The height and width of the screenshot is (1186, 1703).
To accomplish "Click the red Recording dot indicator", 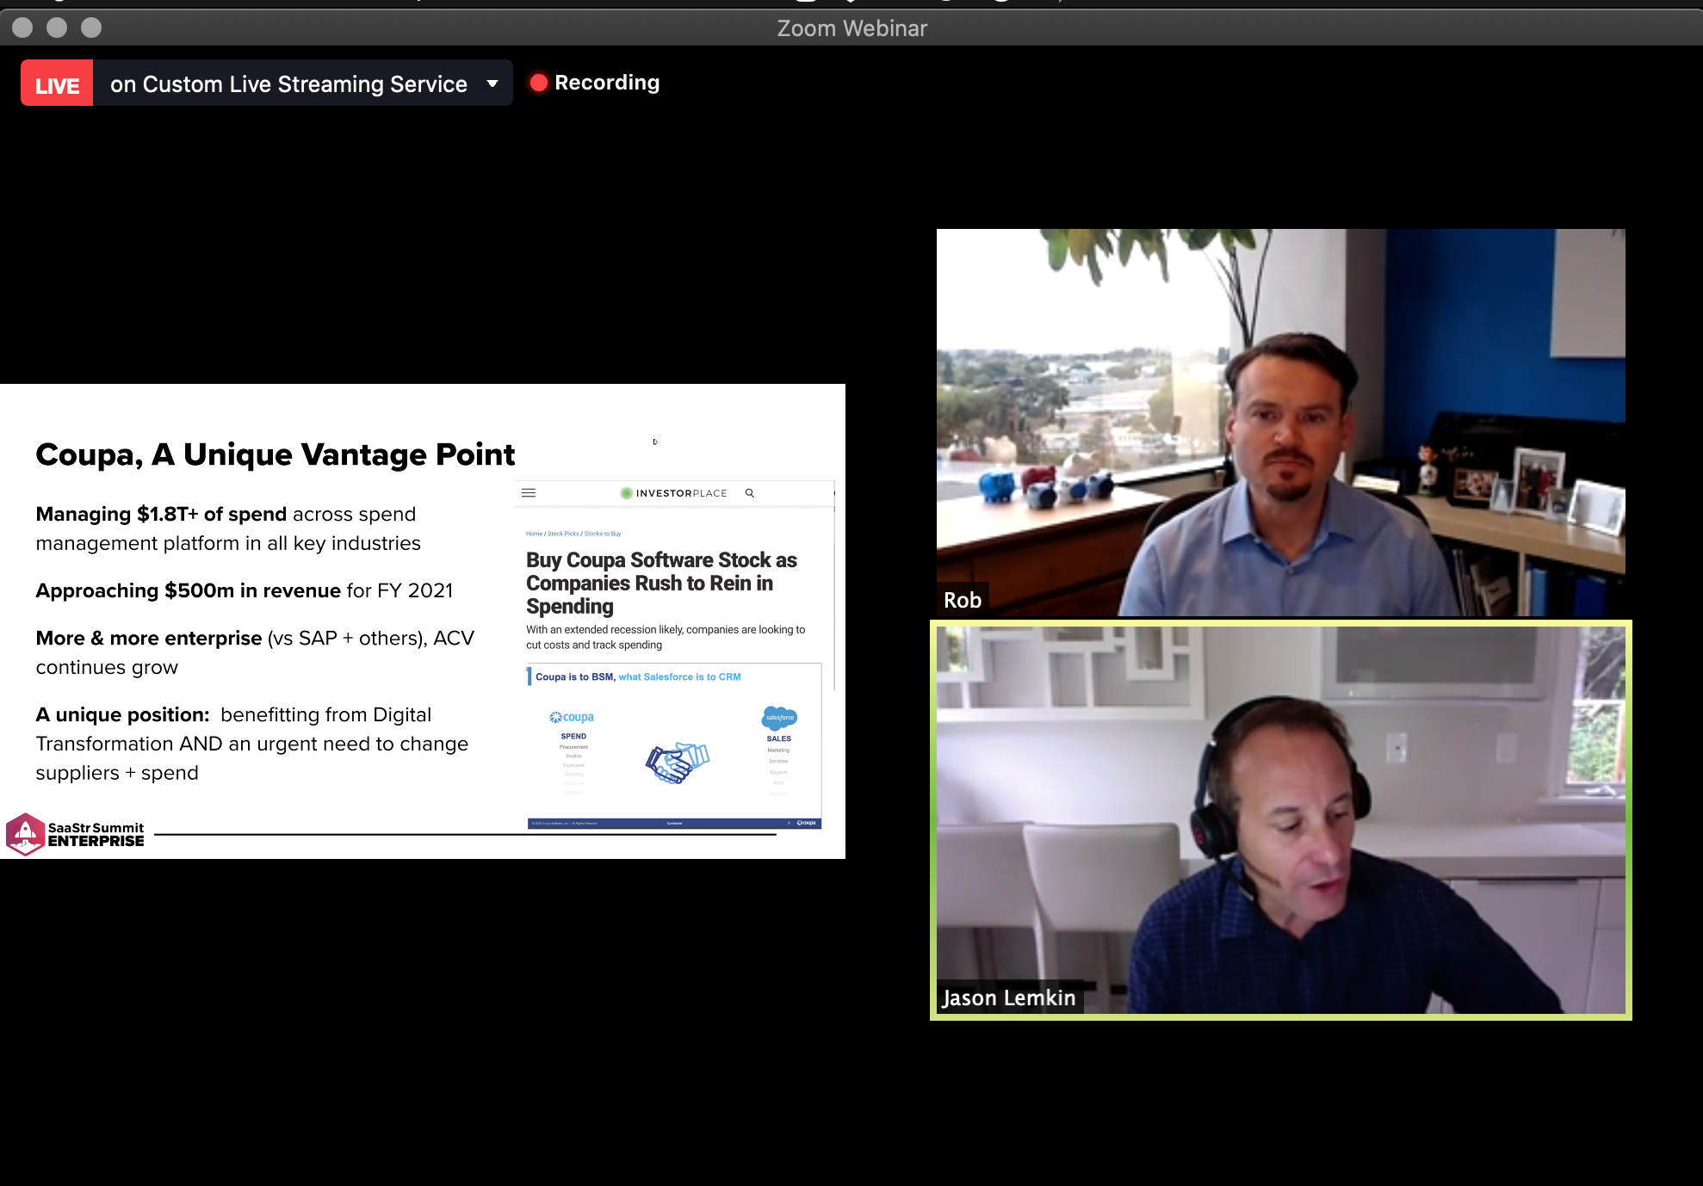I will pyautogui.click(x=539, y=83).
